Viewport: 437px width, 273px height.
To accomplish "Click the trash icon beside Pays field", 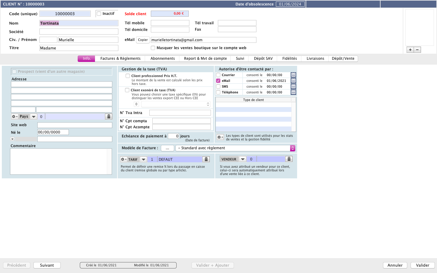I will [109, 116].
